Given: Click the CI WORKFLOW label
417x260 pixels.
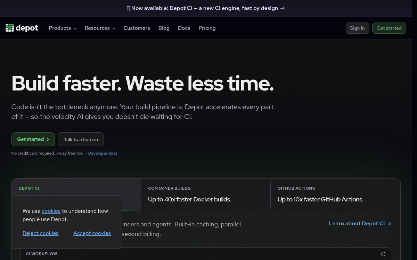Looking at the screenshot, I should click(41, 254).
